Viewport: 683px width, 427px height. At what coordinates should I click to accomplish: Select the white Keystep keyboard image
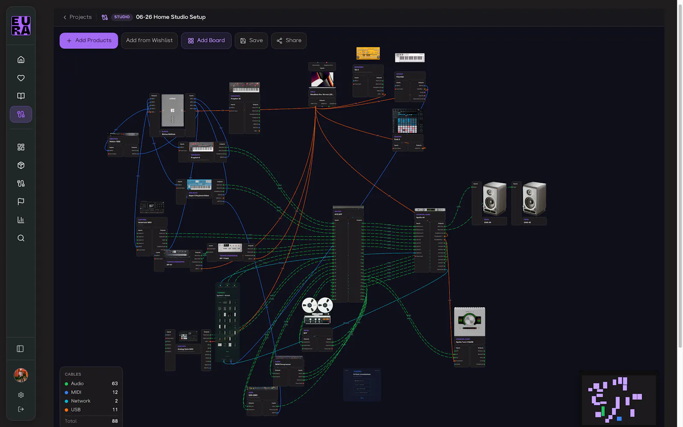point(410,58)
